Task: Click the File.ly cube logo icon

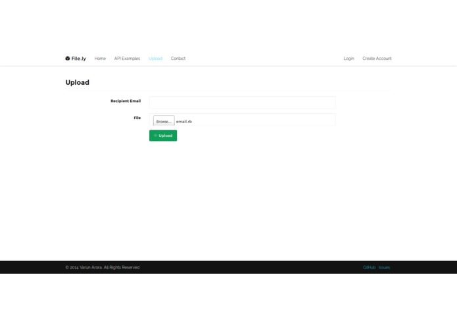Action: (x=68, y=59)
